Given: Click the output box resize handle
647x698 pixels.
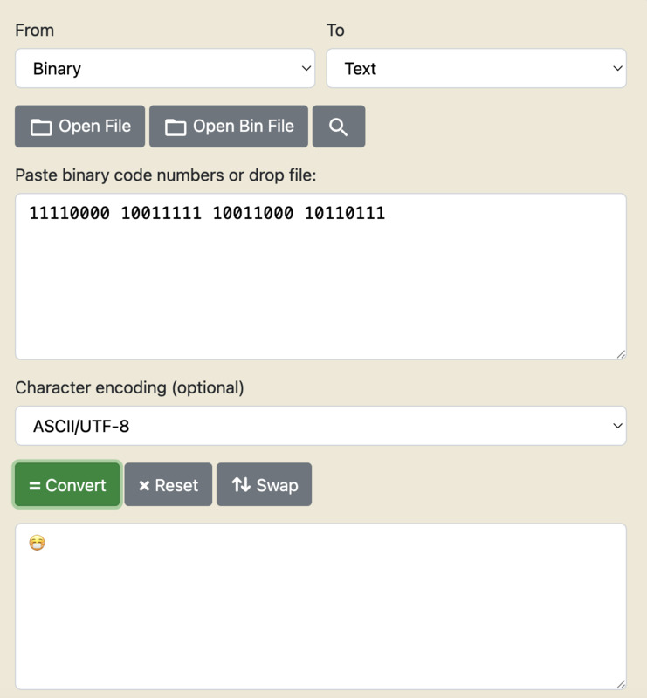Looking at the screenshot, I should pyautogui.click(x=620, y=683).
